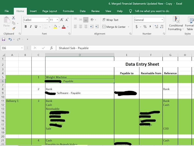The width and height of the screenshot is (194, 146).
Task: Select column D header
Action: [x=80, y=55]
